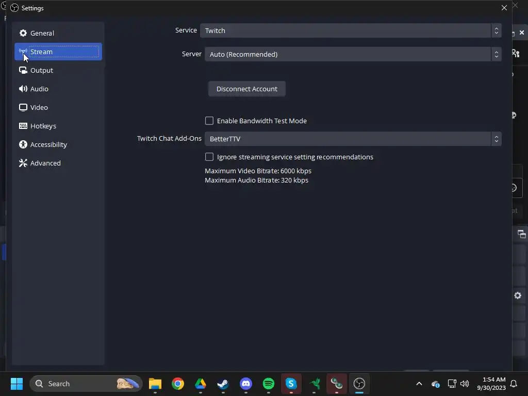Click the Maximum Video Bitrate: 6000 kbps text
The image size is (528, 396).
[x=258, y=171]
